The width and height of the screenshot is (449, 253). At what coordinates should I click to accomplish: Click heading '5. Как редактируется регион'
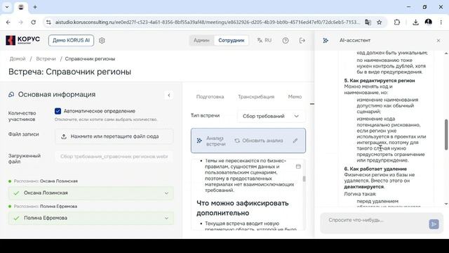point(380,81)
